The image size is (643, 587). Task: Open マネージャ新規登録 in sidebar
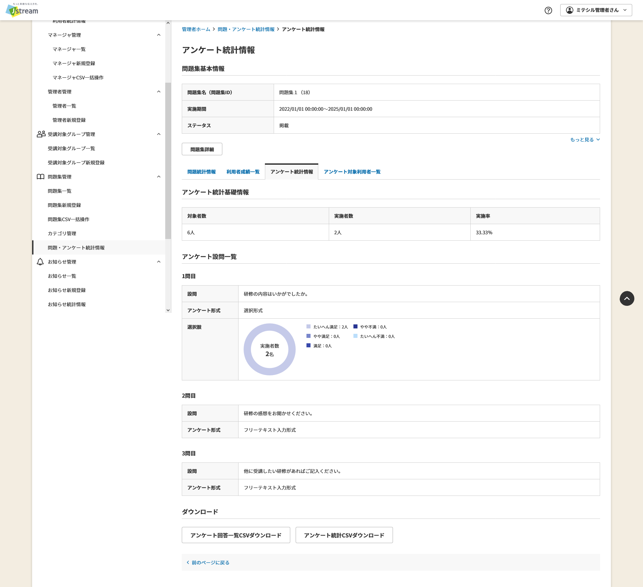tap(74, 63)
